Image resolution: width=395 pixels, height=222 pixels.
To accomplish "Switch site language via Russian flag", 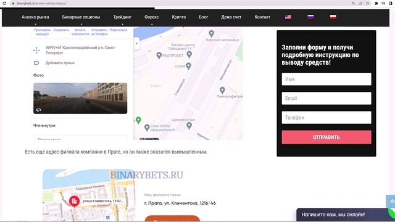I will (x=310, y=17).
